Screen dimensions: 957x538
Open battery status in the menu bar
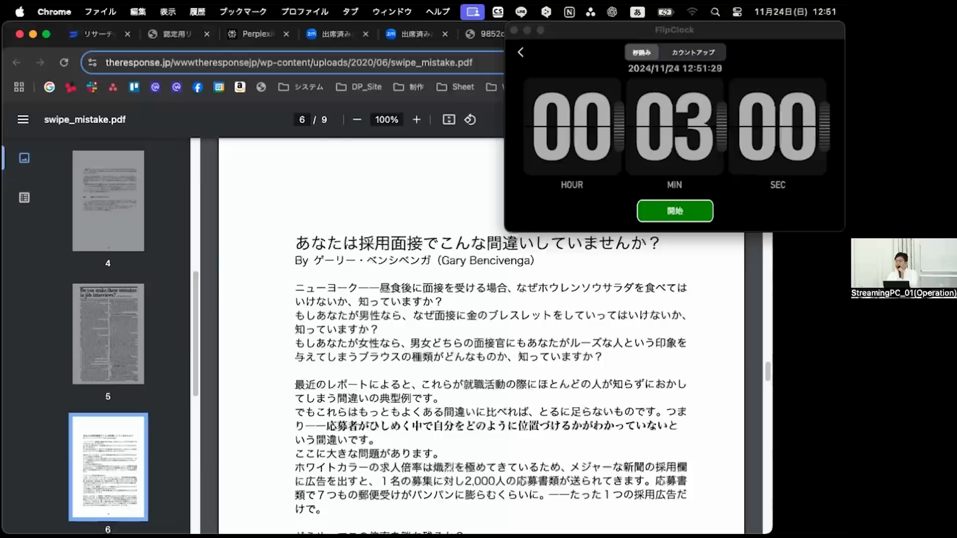(665, 12)
